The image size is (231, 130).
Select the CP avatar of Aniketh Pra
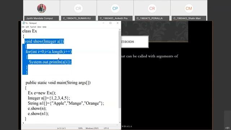point(115,8)
